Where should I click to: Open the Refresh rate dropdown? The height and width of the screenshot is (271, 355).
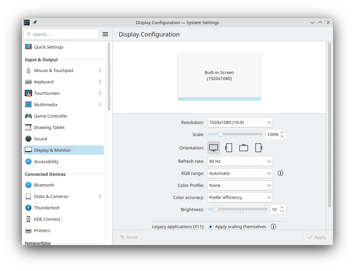pos(240,161)
